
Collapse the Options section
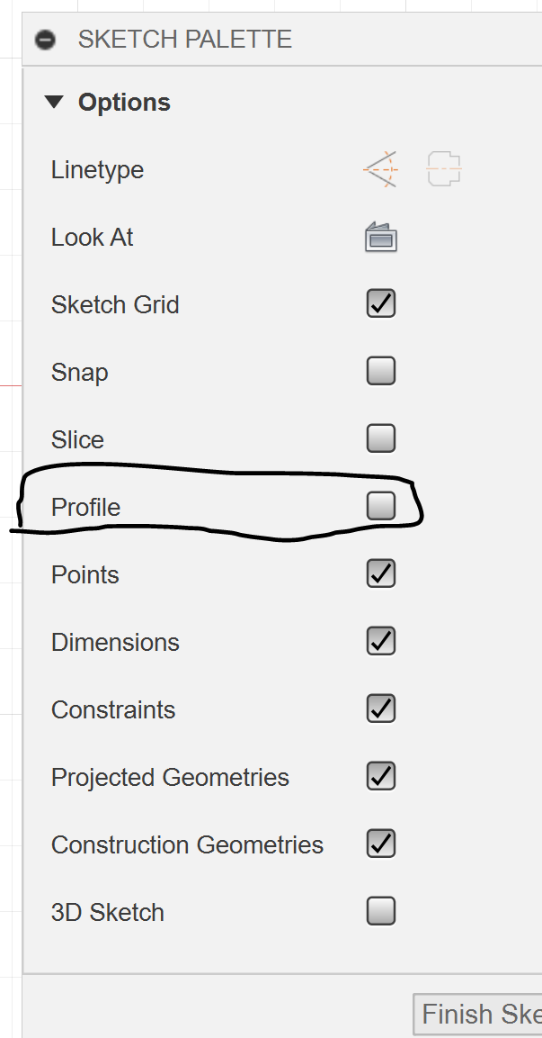tap(54, 102)
